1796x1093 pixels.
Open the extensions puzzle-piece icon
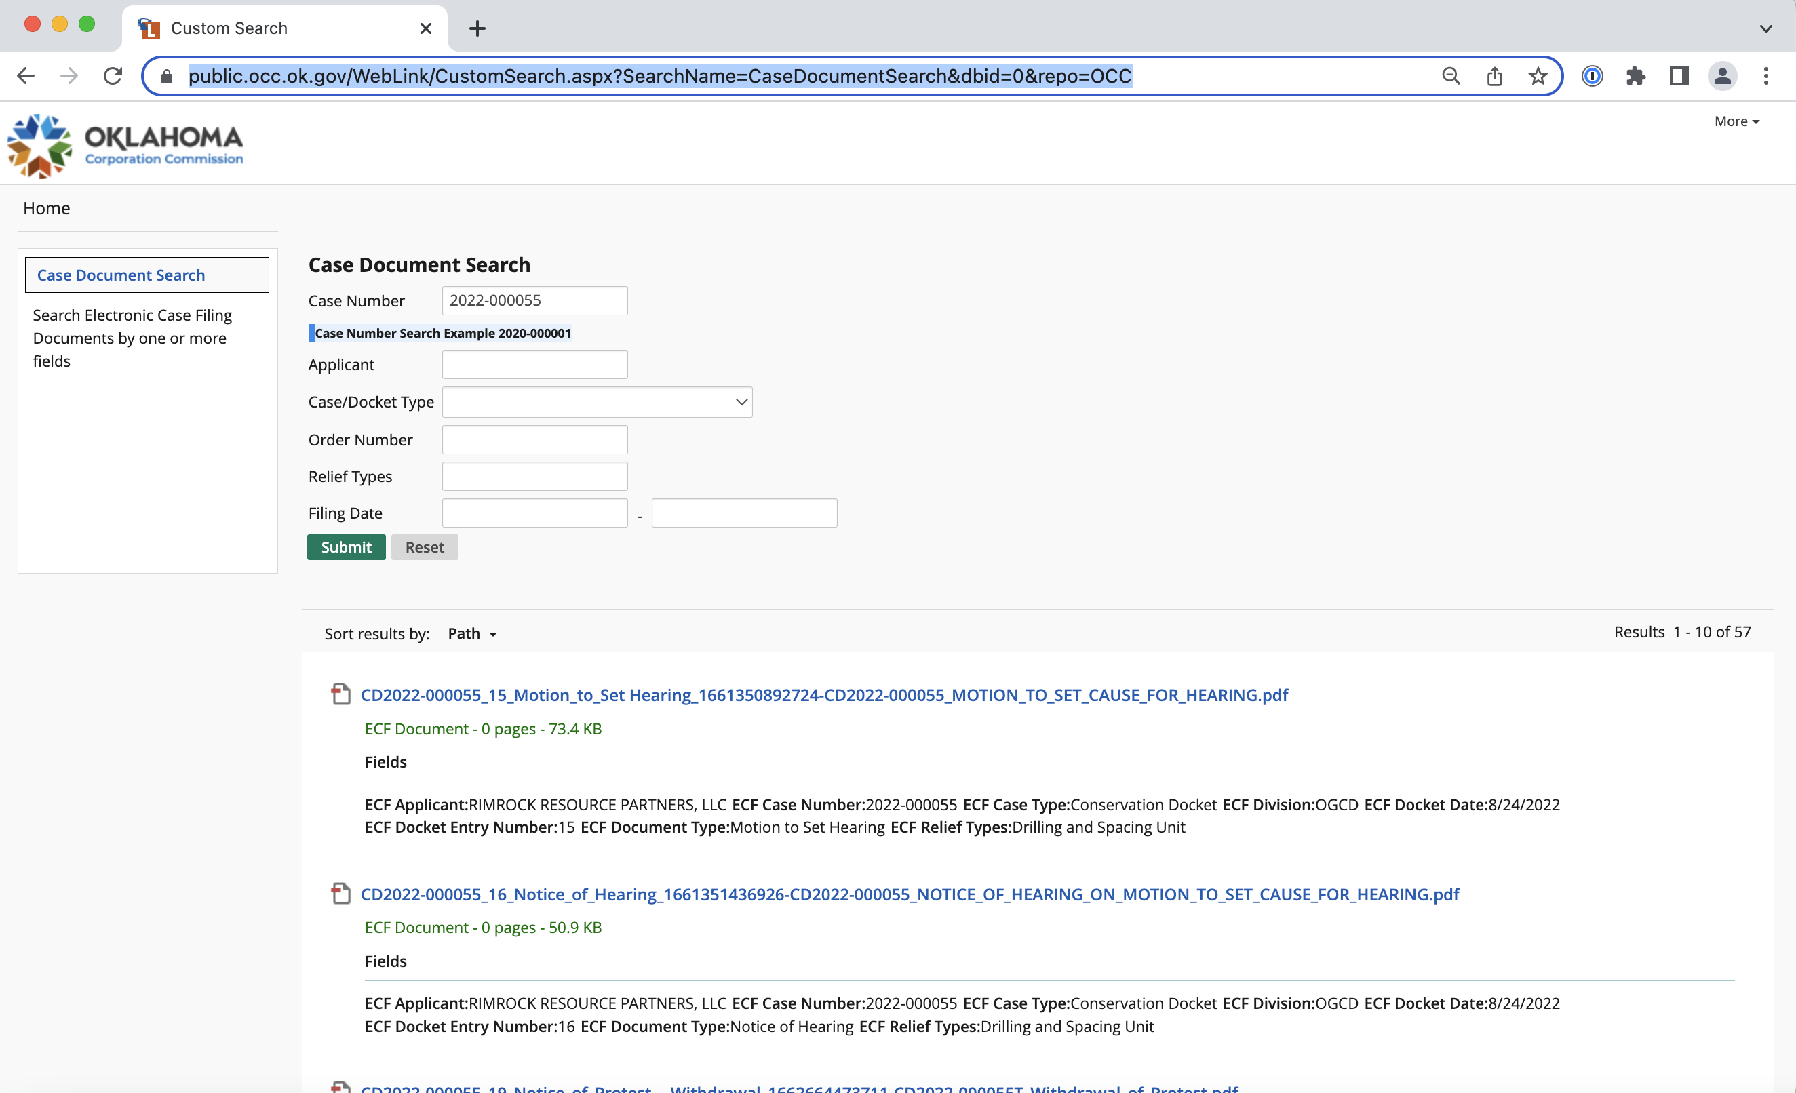tap(1636, 76)
